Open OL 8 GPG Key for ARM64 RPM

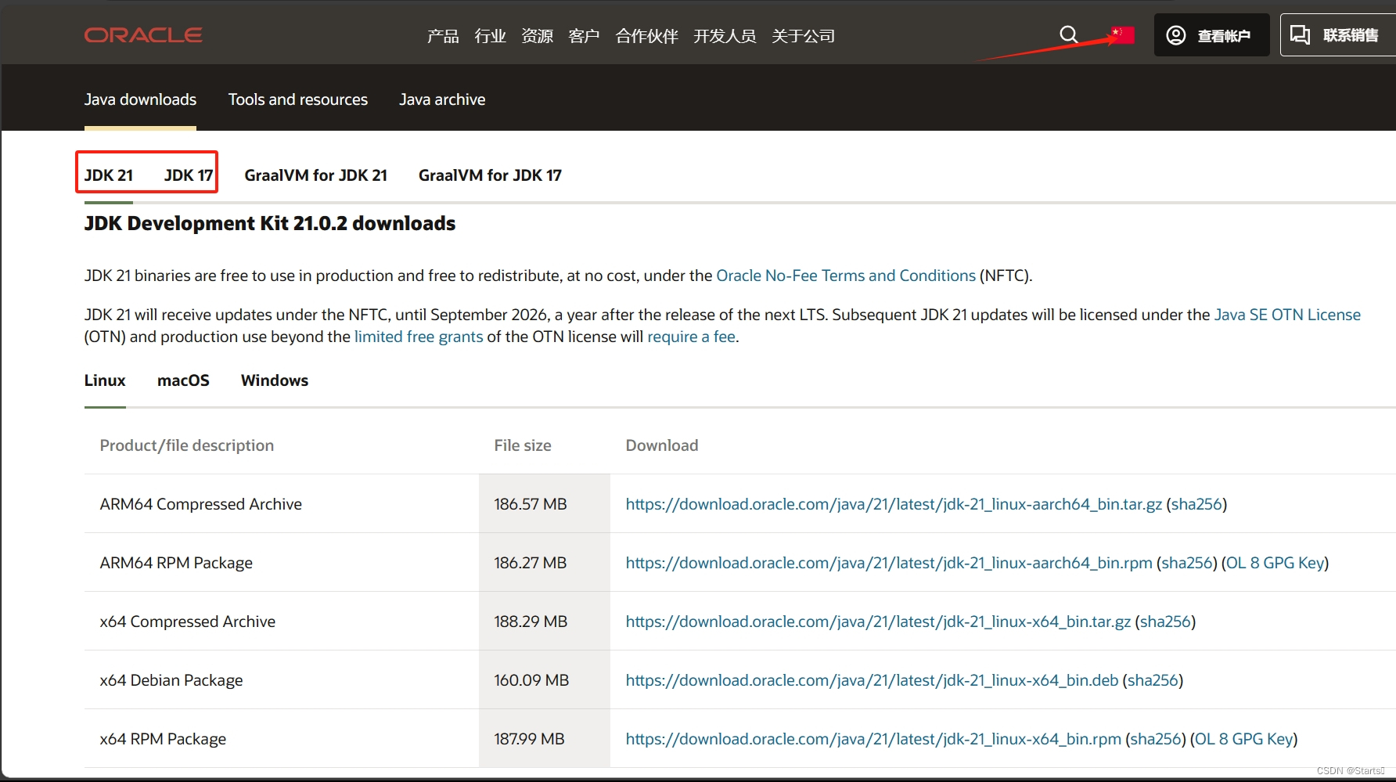point(1275,563)
